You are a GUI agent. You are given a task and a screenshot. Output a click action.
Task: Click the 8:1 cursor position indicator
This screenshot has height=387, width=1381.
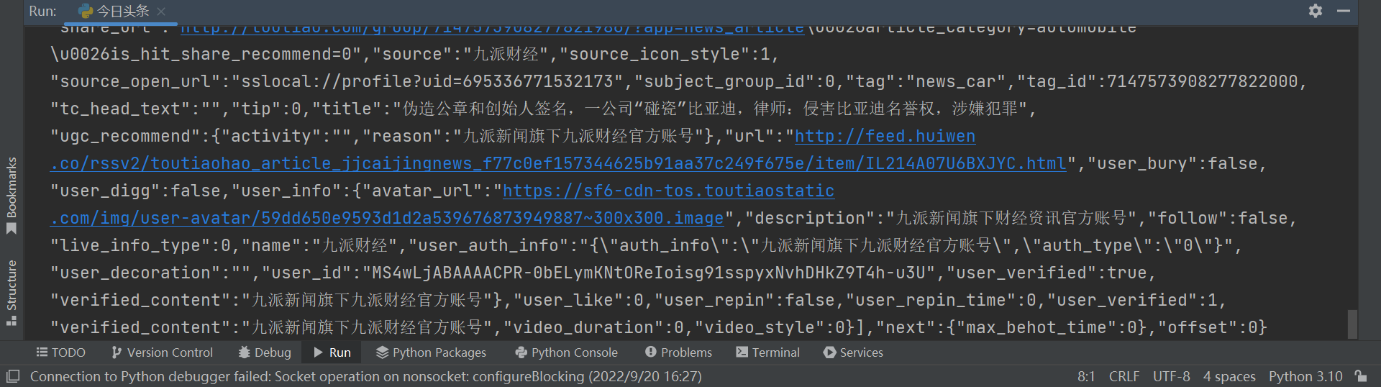pyautogui.click(x=1086, y=376)
